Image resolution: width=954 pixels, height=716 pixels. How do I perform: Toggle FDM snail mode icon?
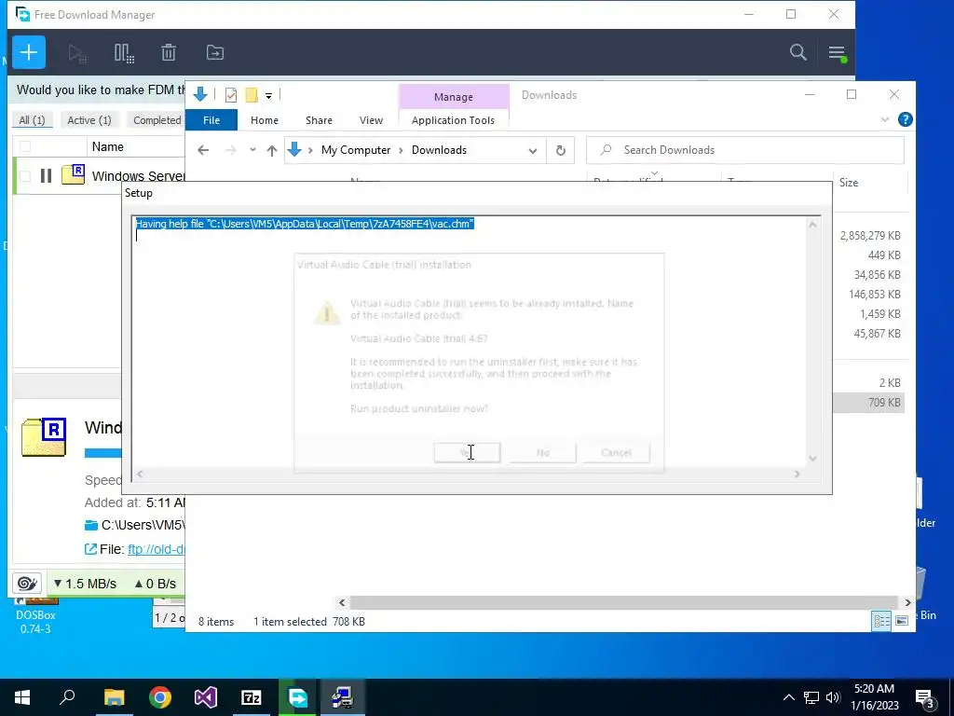pyautogui.click(x=27, y=584)
